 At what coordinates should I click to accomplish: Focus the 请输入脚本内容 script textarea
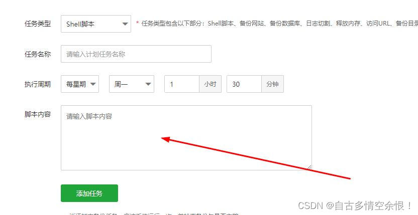[x=186, y=138]
